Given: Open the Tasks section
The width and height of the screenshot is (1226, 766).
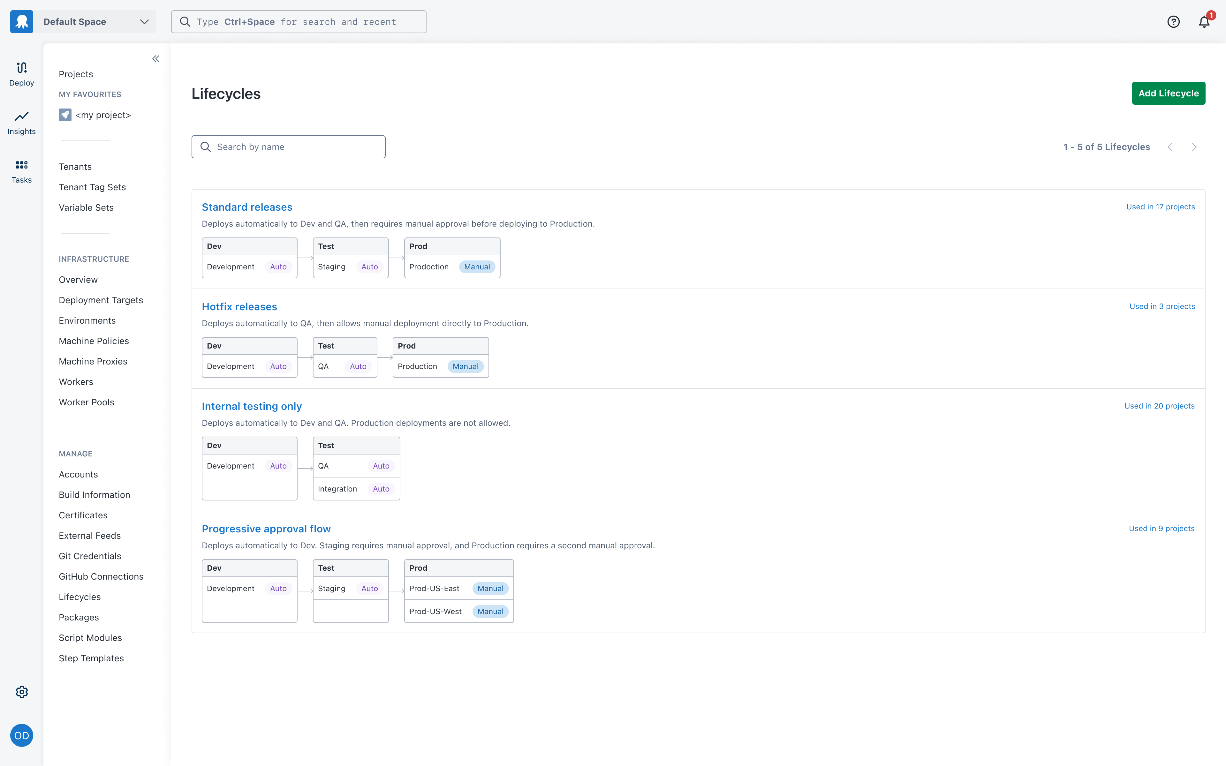Looking at the screenshot, I should click(x=22, y=171).
